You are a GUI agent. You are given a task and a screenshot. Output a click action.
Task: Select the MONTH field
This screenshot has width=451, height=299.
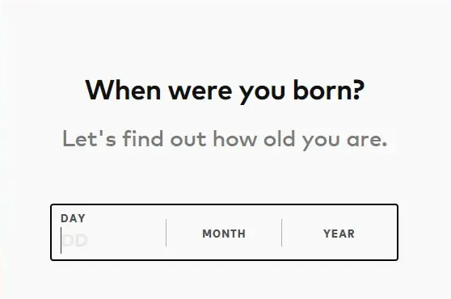(224, 233)
